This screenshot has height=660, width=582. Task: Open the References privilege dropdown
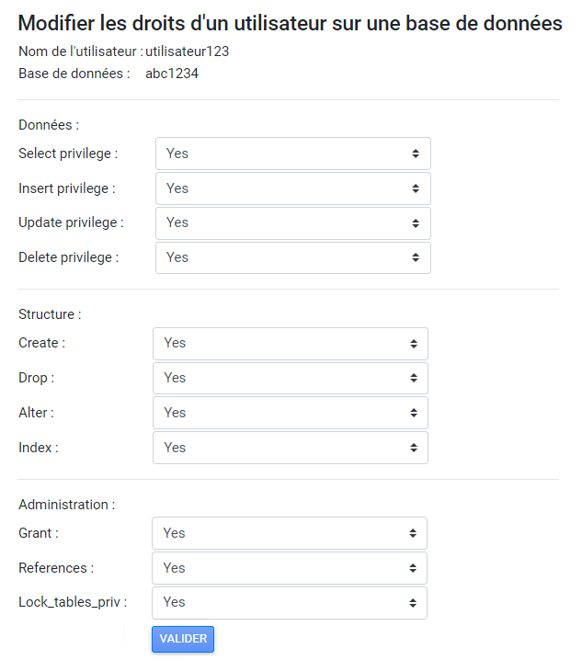pos(290,568)
